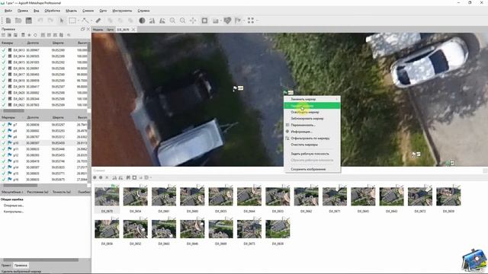Open the Обработка menu
Image resolution: width=488 pixels, height=274 pixels.
[53, 11]
